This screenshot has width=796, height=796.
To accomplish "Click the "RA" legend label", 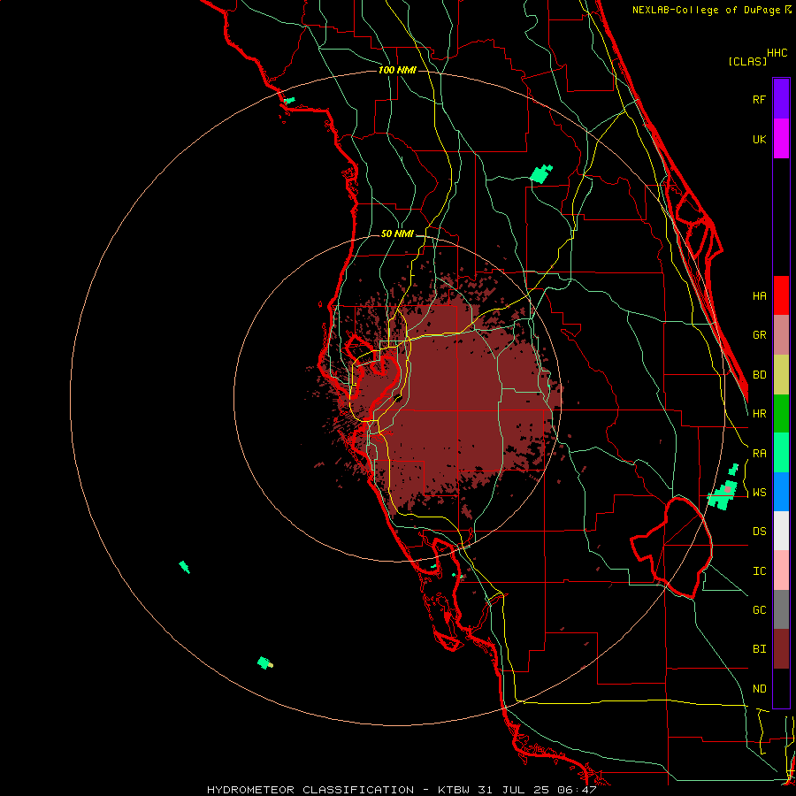I will click(759, 453).
